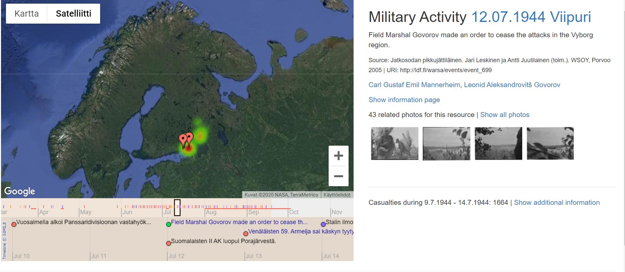Screen dimensions: 625x272
Task: Click May label in overview timeline band
Action: [x=85, y=212]
